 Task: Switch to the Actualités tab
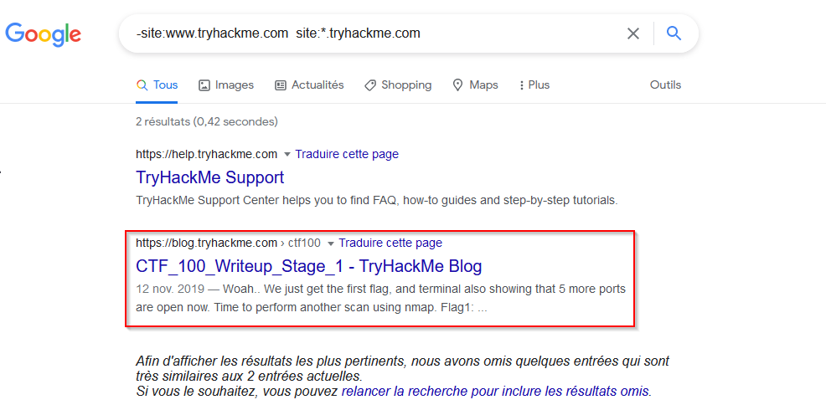click(x=309, y=85)
